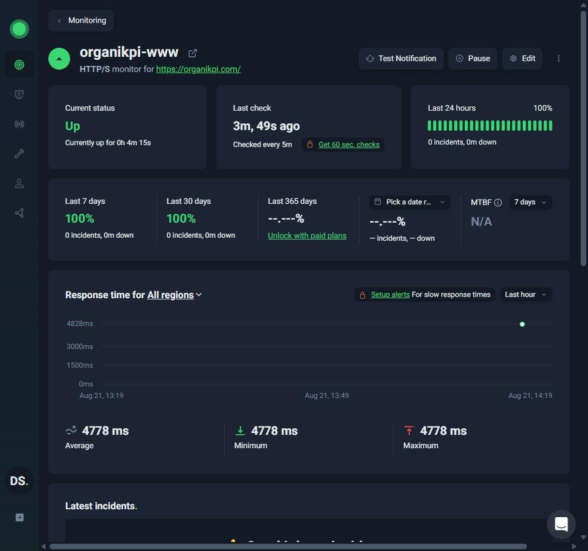
Task: Click the Minimum response download-arrow icon
Action: [240, 431]
